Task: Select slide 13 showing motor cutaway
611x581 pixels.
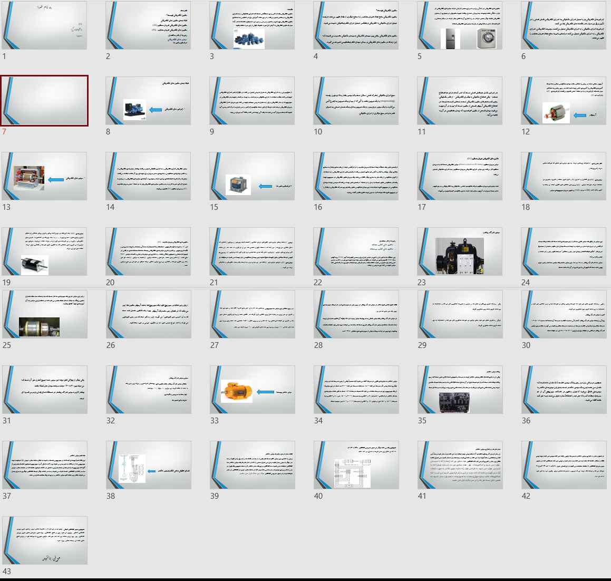Action: pos(44,176)
